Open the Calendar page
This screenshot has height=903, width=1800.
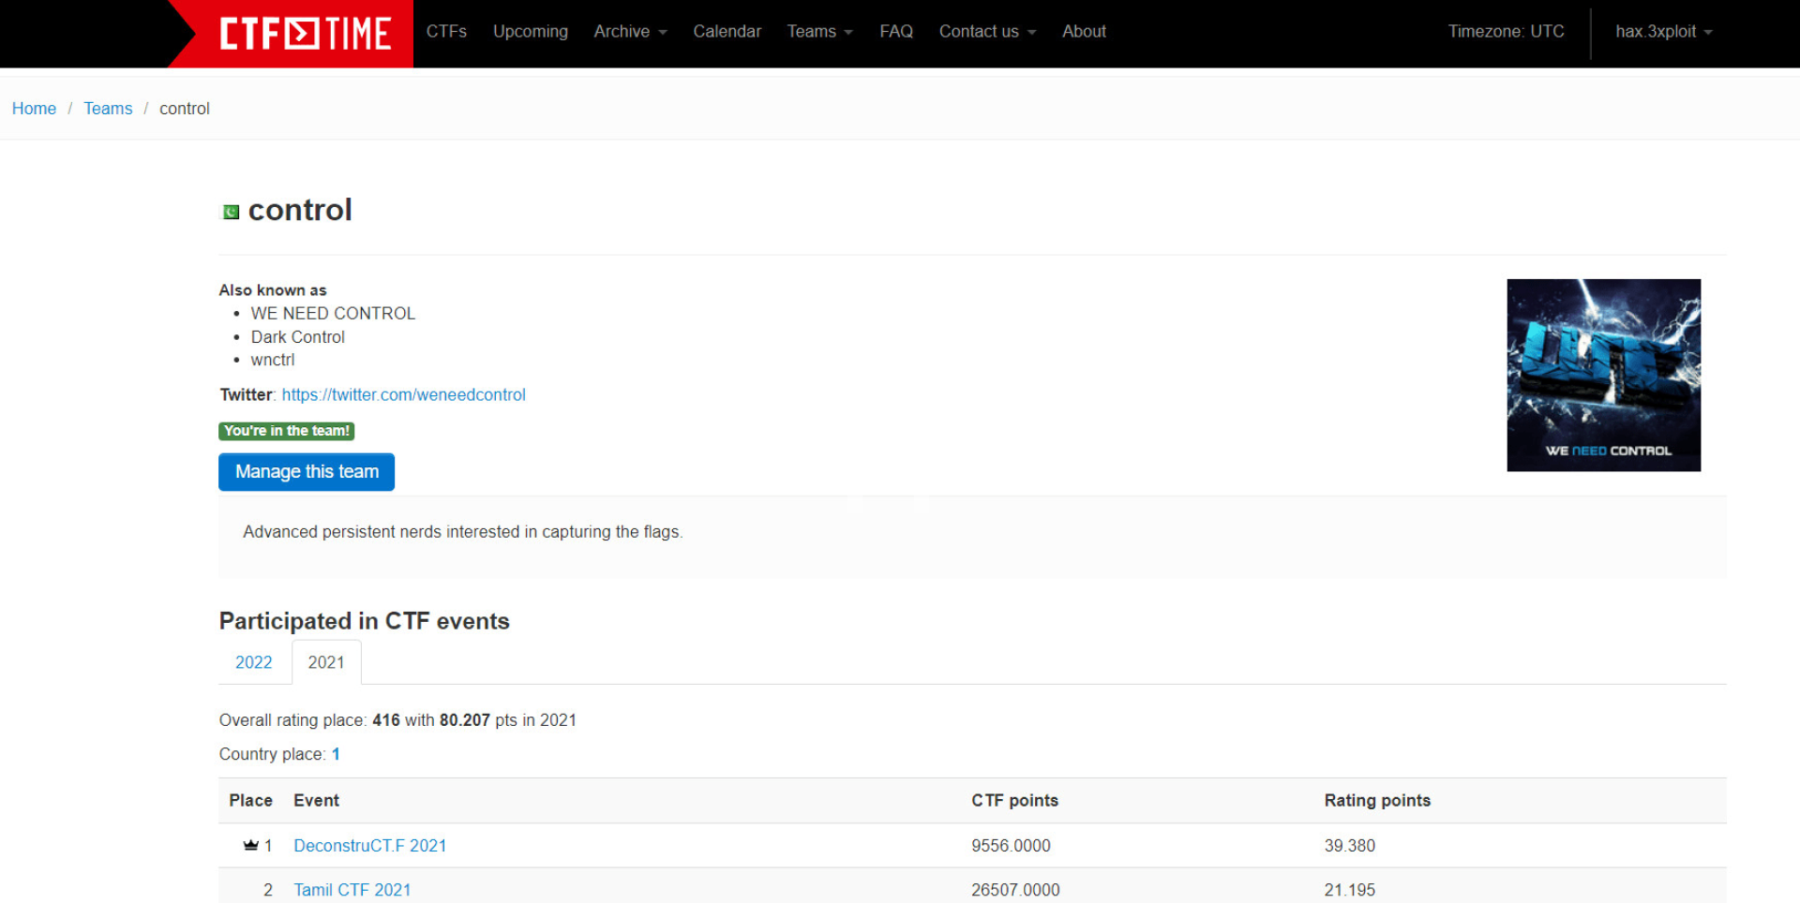[727, 32]
